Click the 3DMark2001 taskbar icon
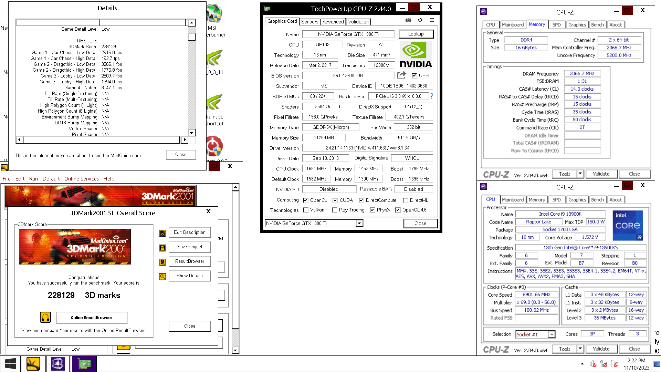This screenshot has height=372, width=661. 33,364
